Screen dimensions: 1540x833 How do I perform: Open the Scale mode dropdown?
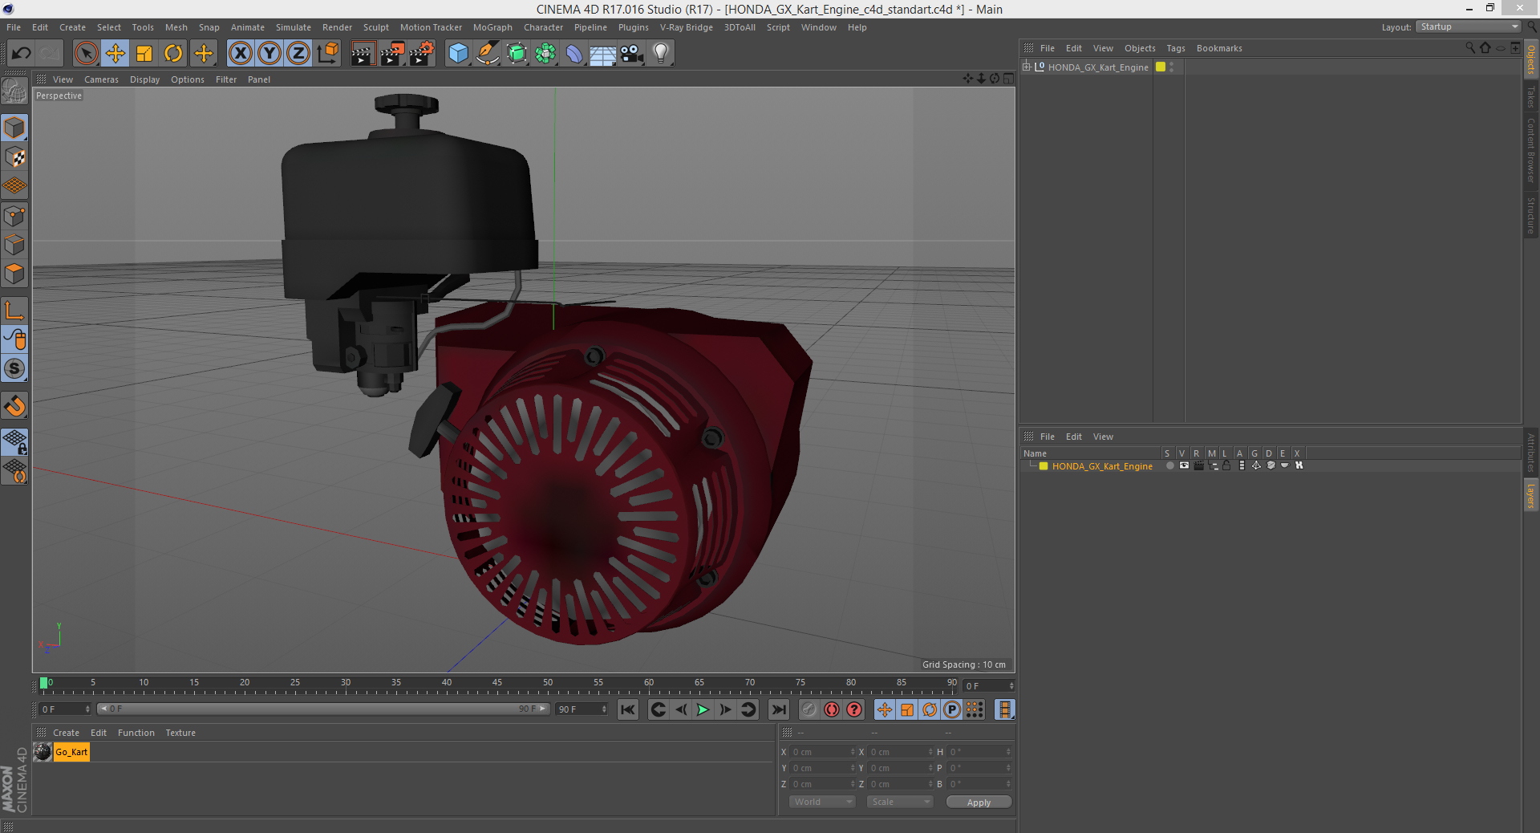(900, 802)
